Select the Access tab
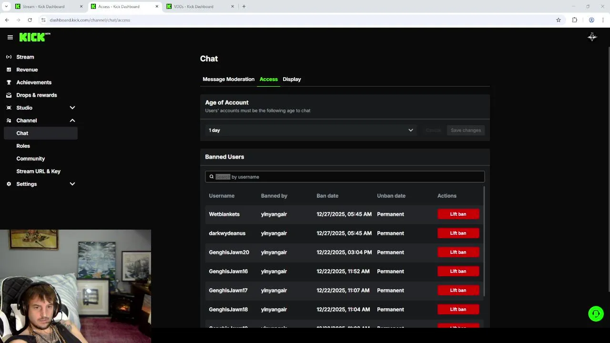This screenshot has height=343, width=610. (x=268, y=79)
